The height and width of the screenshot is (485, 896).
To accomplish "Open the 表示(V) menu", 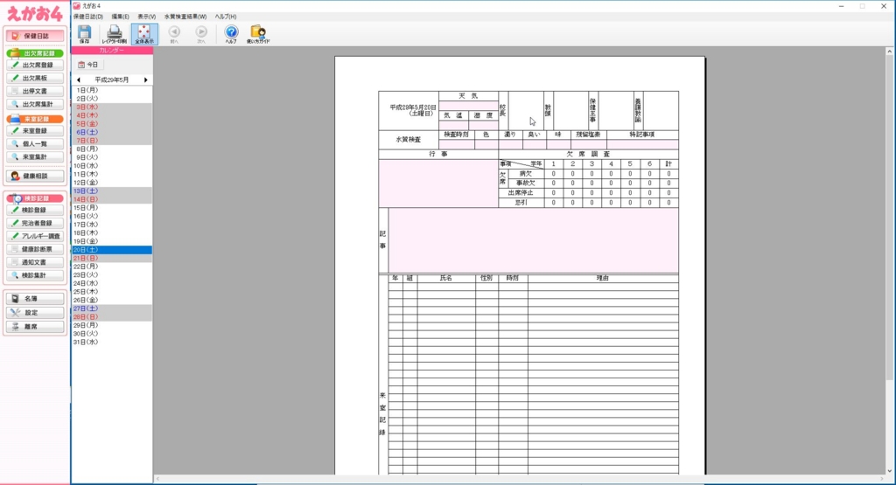I will coord(146,17).
